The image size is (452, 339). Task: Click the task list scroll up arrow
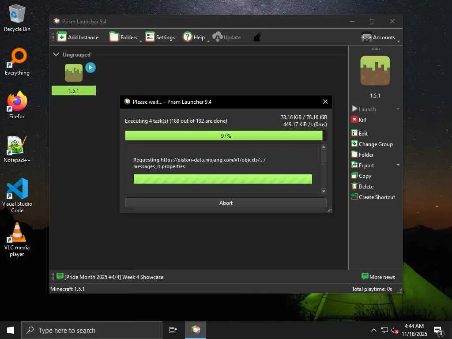(x=324, y=147)
